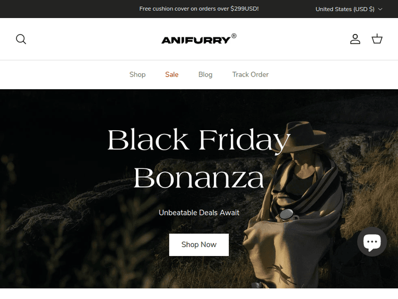Click the Unbeatable Deals Await subtitle
The width and height of the screenshot is (398, 299).
tap(199, 212)
